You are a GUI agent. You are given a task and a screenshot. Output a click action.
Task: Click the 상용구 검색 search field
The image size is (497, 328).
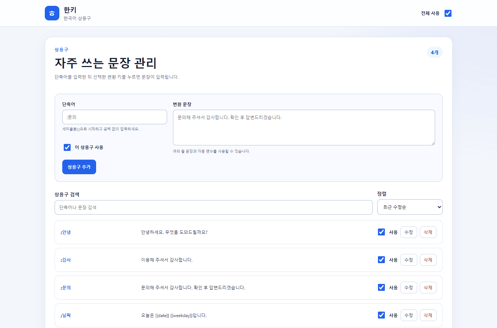click(x=214, y=207)
